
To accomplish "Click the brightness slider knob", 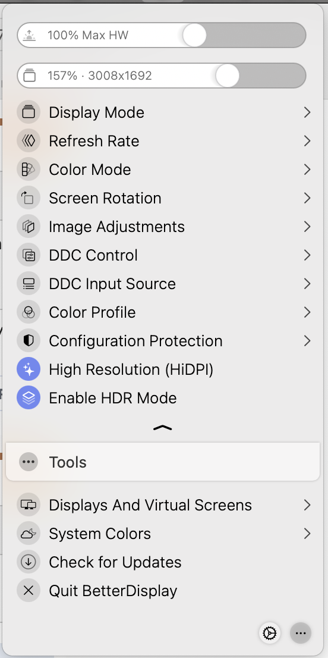I will pyautogui.click(x=194, y=35).
